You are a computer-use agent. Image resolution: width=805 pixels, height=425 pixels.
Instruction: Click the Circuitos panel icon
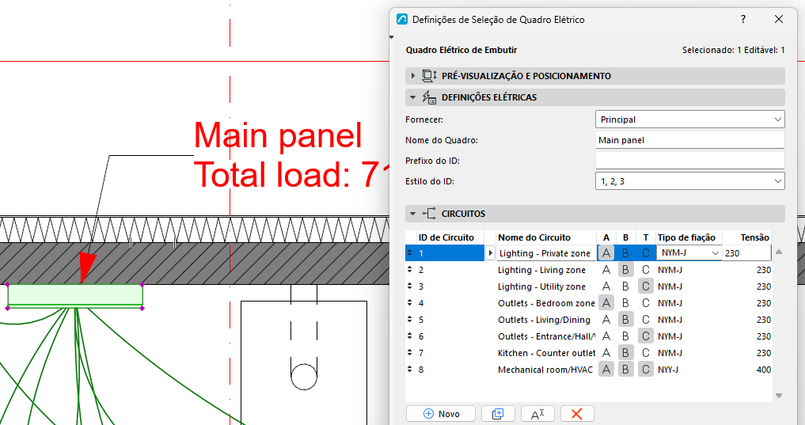[429, 214]
